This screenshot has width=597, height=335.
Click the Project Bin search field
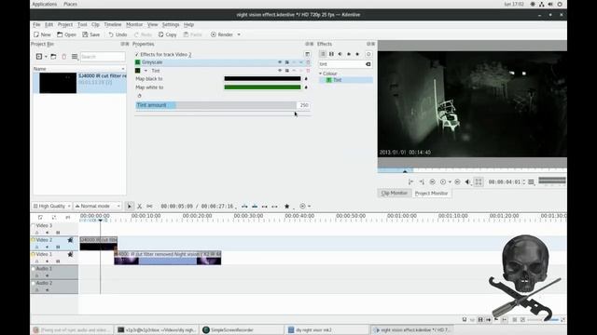pyautogui.click(x=103, y=57)
